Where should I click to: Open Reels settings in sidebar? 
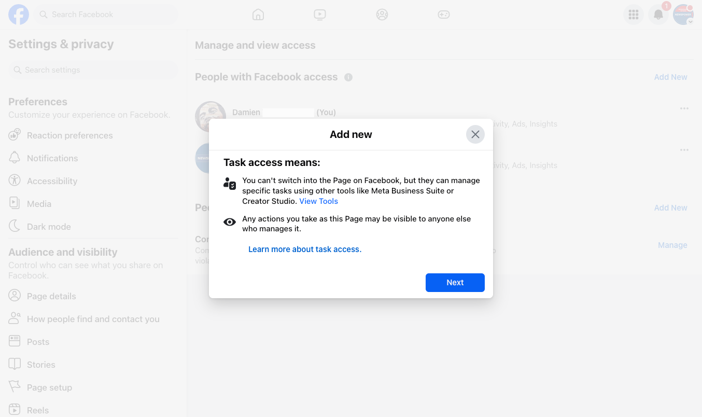(x=93, y=410)
